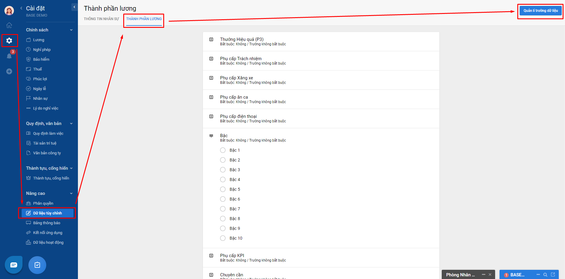Click the Phân quyền icon
The height and width of the screenshot is (279, 565).
pyautogui.click(x=28, y=203)
